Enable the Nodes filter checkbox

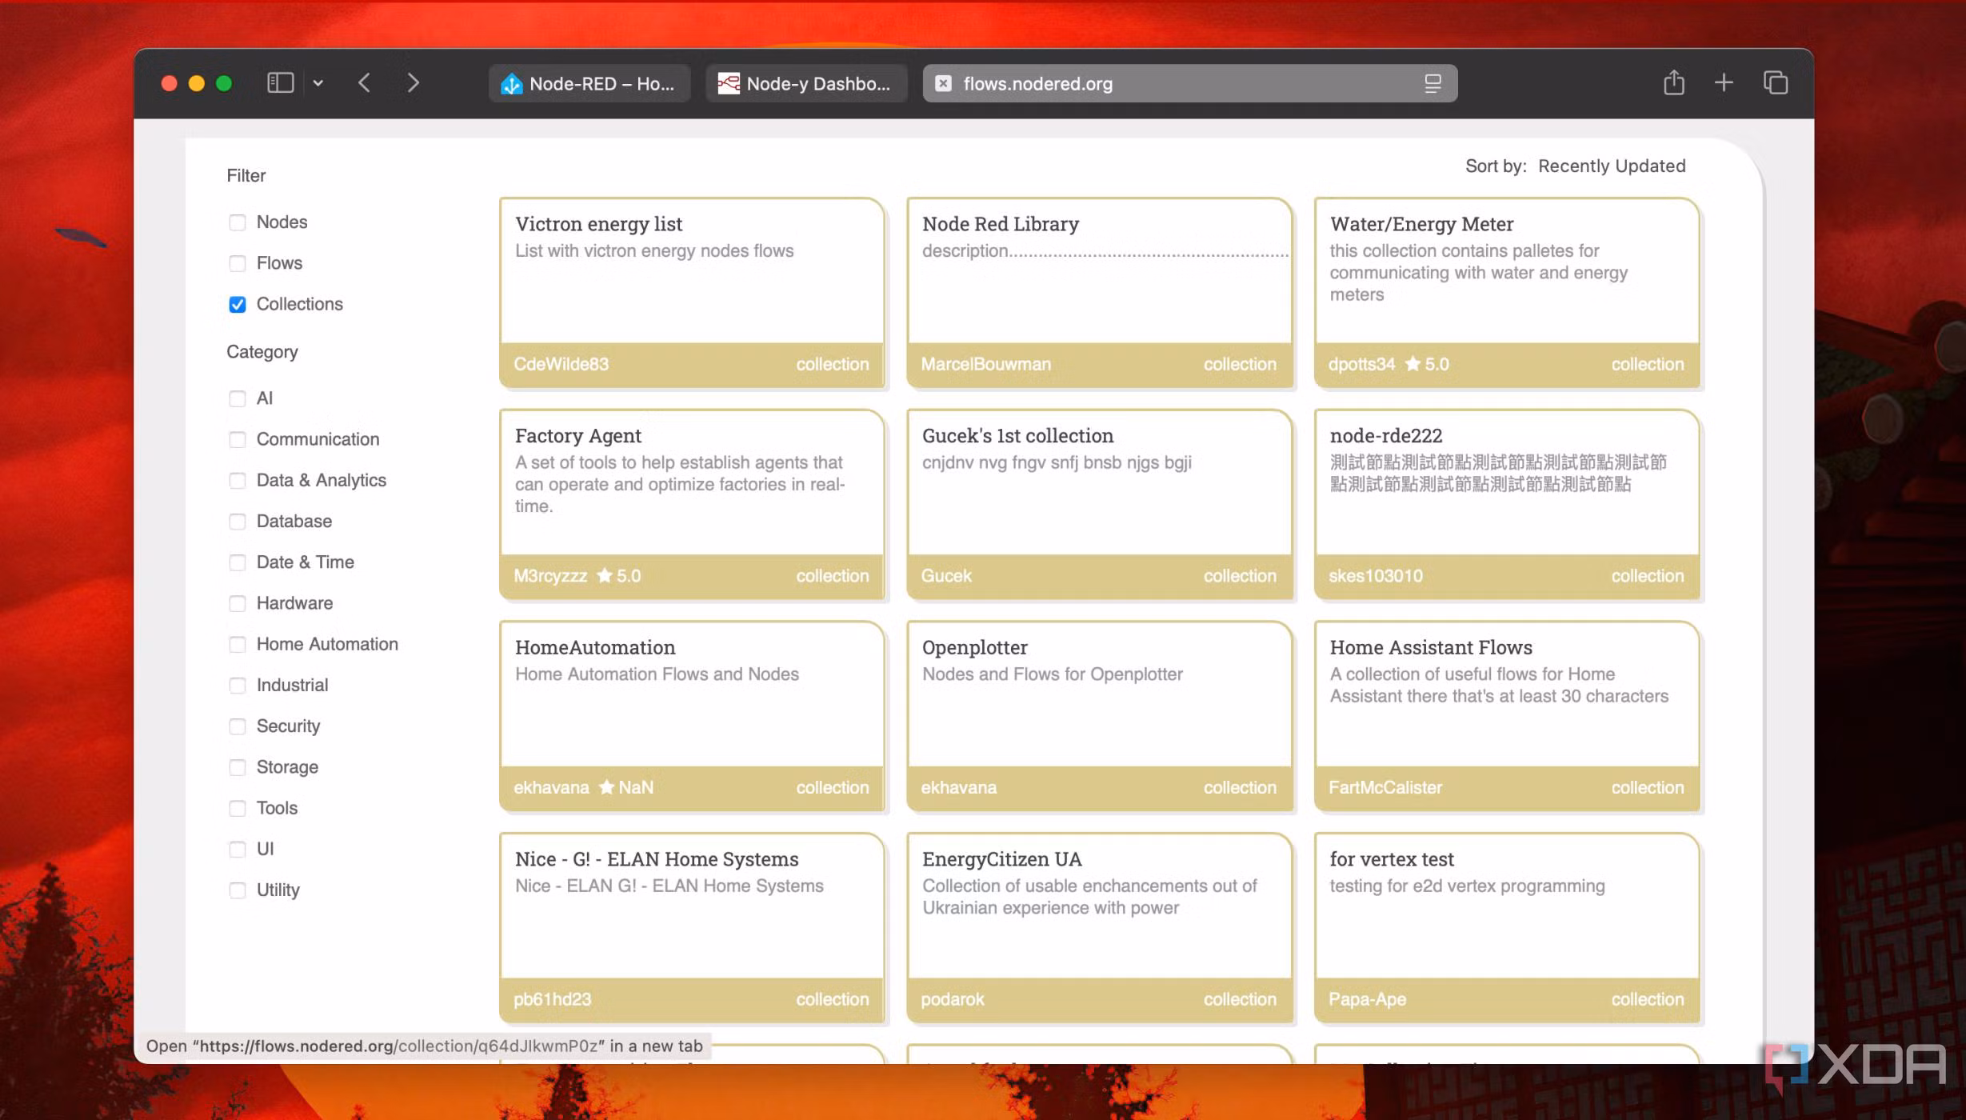click(237, 222)
